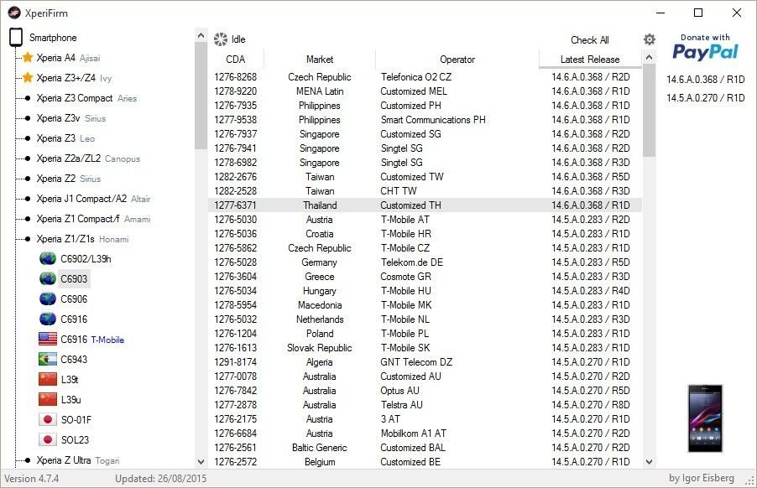Click the Check All button
The width and height of the screenshot is (757, 488).
pos(589,40)
